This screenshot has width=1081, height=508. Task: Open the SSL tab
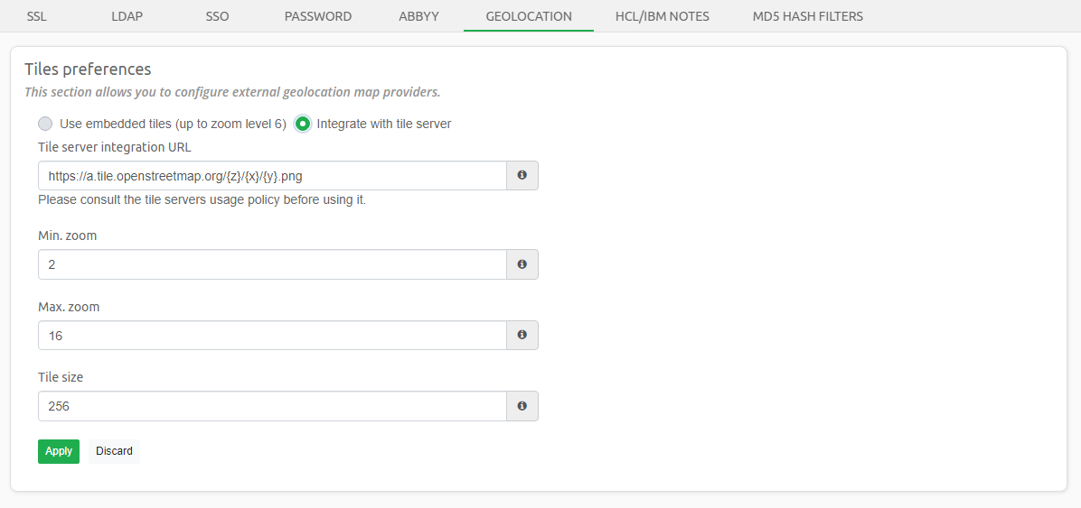point(37,16)
